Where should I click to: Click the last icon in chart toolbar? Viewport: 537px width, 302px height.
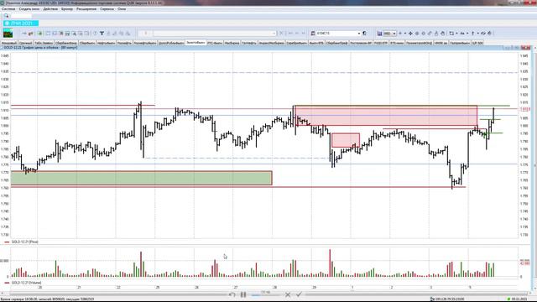point(490,34)
